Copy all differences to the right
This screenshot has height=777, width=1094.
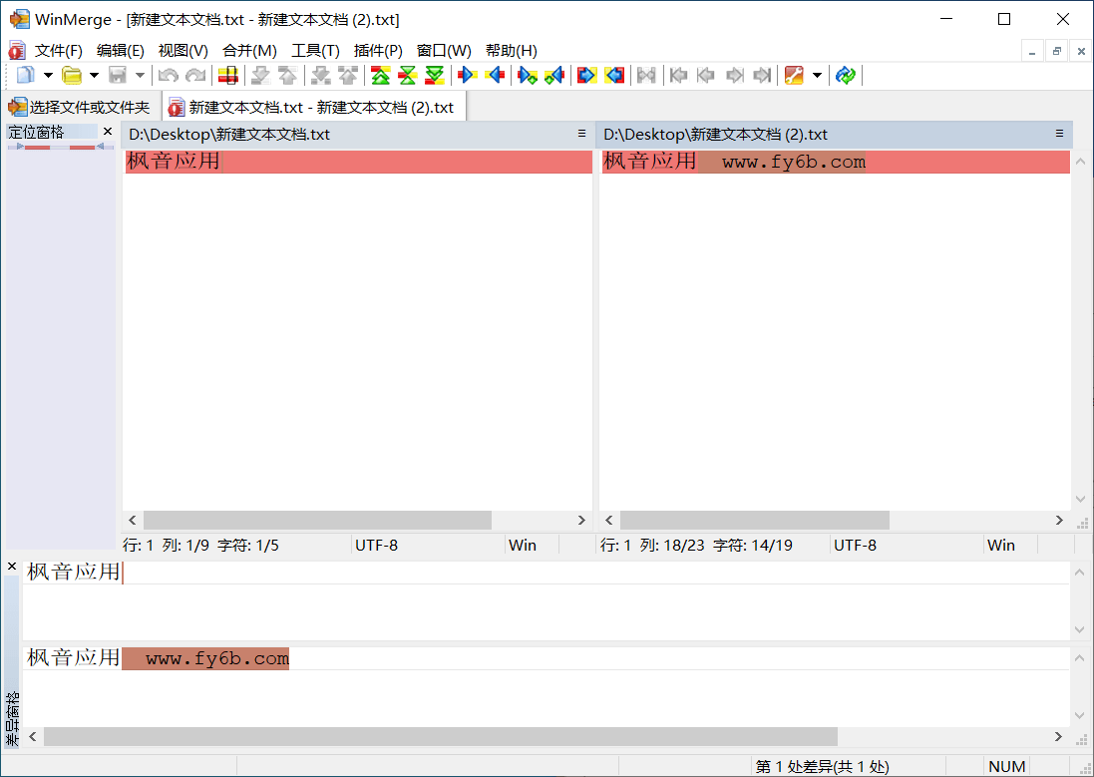pyautogui.click(x=586, y=75)
